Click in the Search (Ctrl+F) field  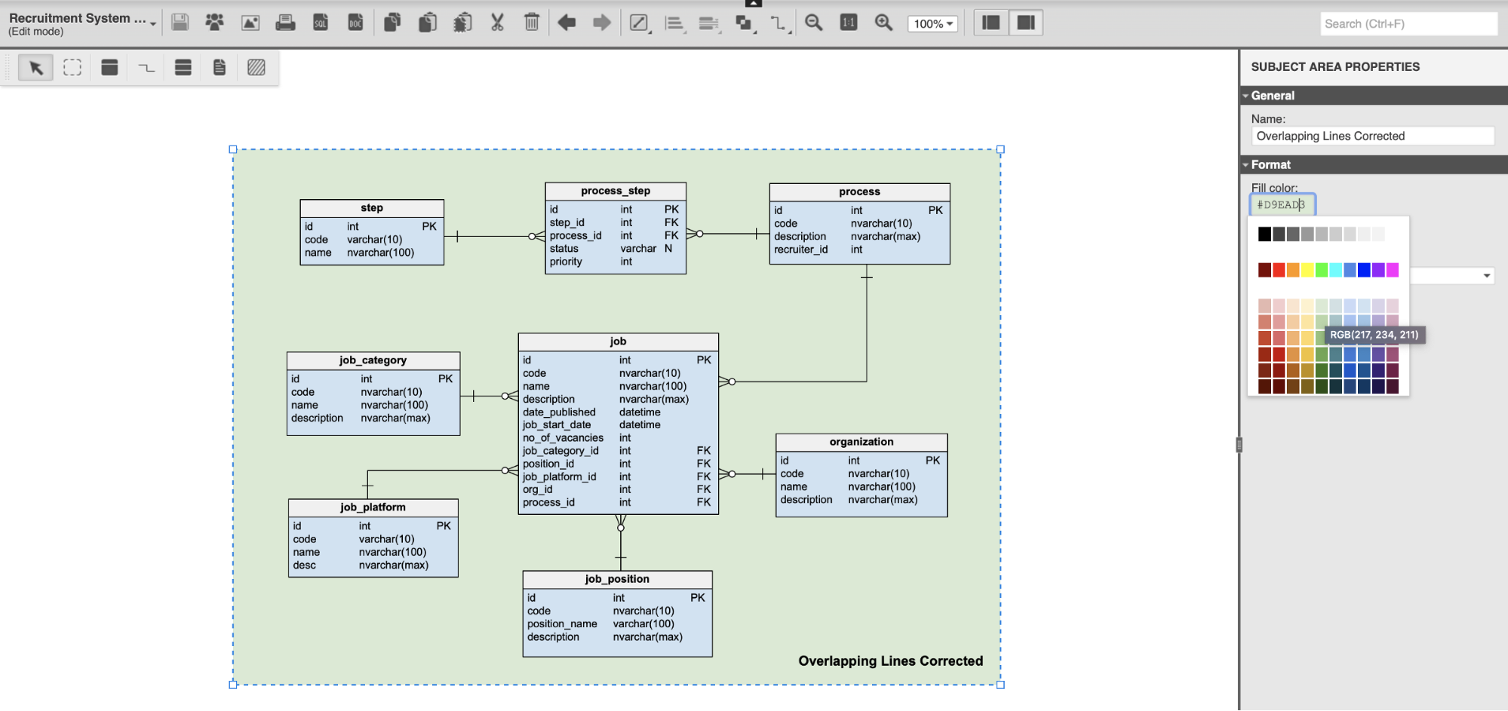(x=1408, y=24)
